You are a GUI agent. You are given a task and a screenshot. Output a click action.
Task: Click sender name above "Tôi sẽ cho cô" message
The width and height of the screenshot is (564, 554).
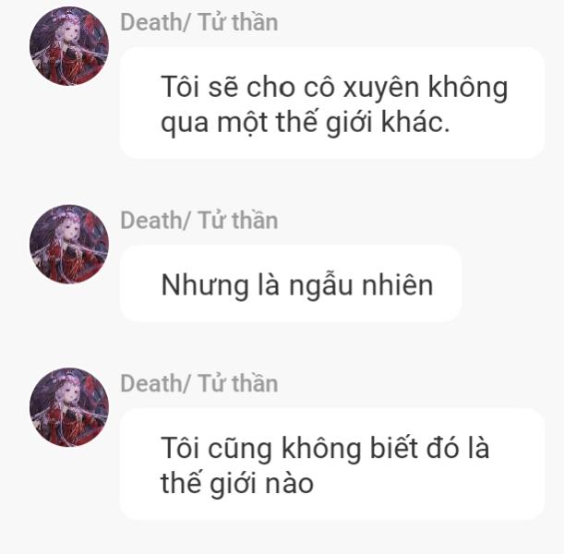tap(198, 22)
